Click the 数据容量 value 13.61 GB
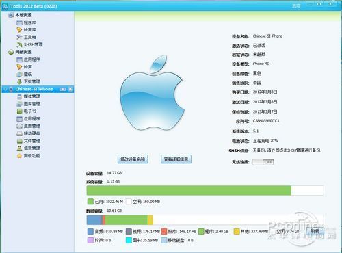This screenshot has height=253, width=342. coord(114,211)
